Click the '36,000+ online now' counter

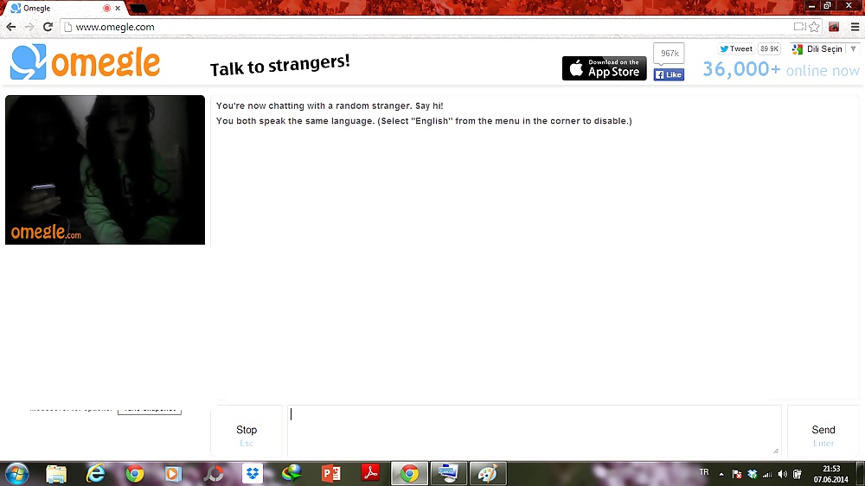(x=780, y=69)
